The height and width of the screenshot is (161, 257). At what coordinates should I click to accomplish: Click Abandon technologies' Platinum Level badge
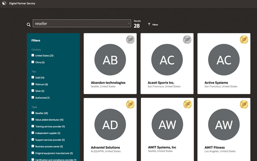pyautogui.click(x=130, y=40)
